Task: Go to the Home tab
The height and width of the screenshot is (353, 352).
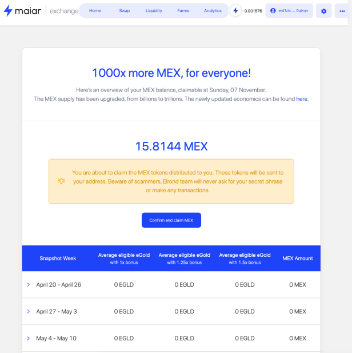Action: click(x=95, y=10)
